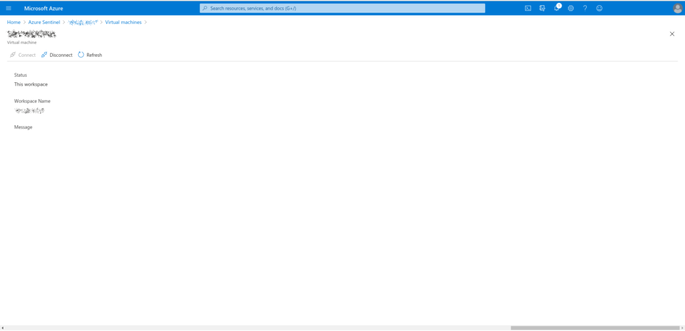Open the account avatar menu

[x=678, y=8]
